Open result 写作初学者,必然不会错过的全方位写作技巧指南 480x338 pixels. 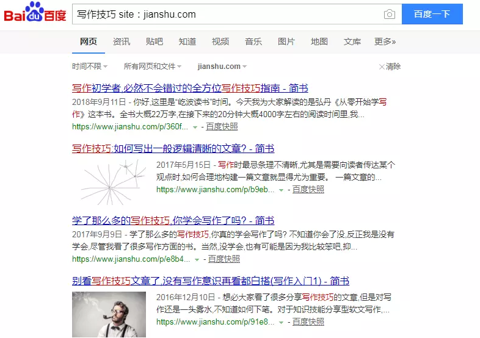[190, 88]
